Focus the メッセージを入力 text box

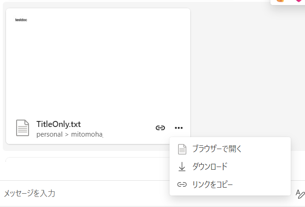click(85, 193)
